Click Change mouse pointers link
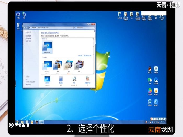Screen dimensions: 183x137 tap(28, 38)
